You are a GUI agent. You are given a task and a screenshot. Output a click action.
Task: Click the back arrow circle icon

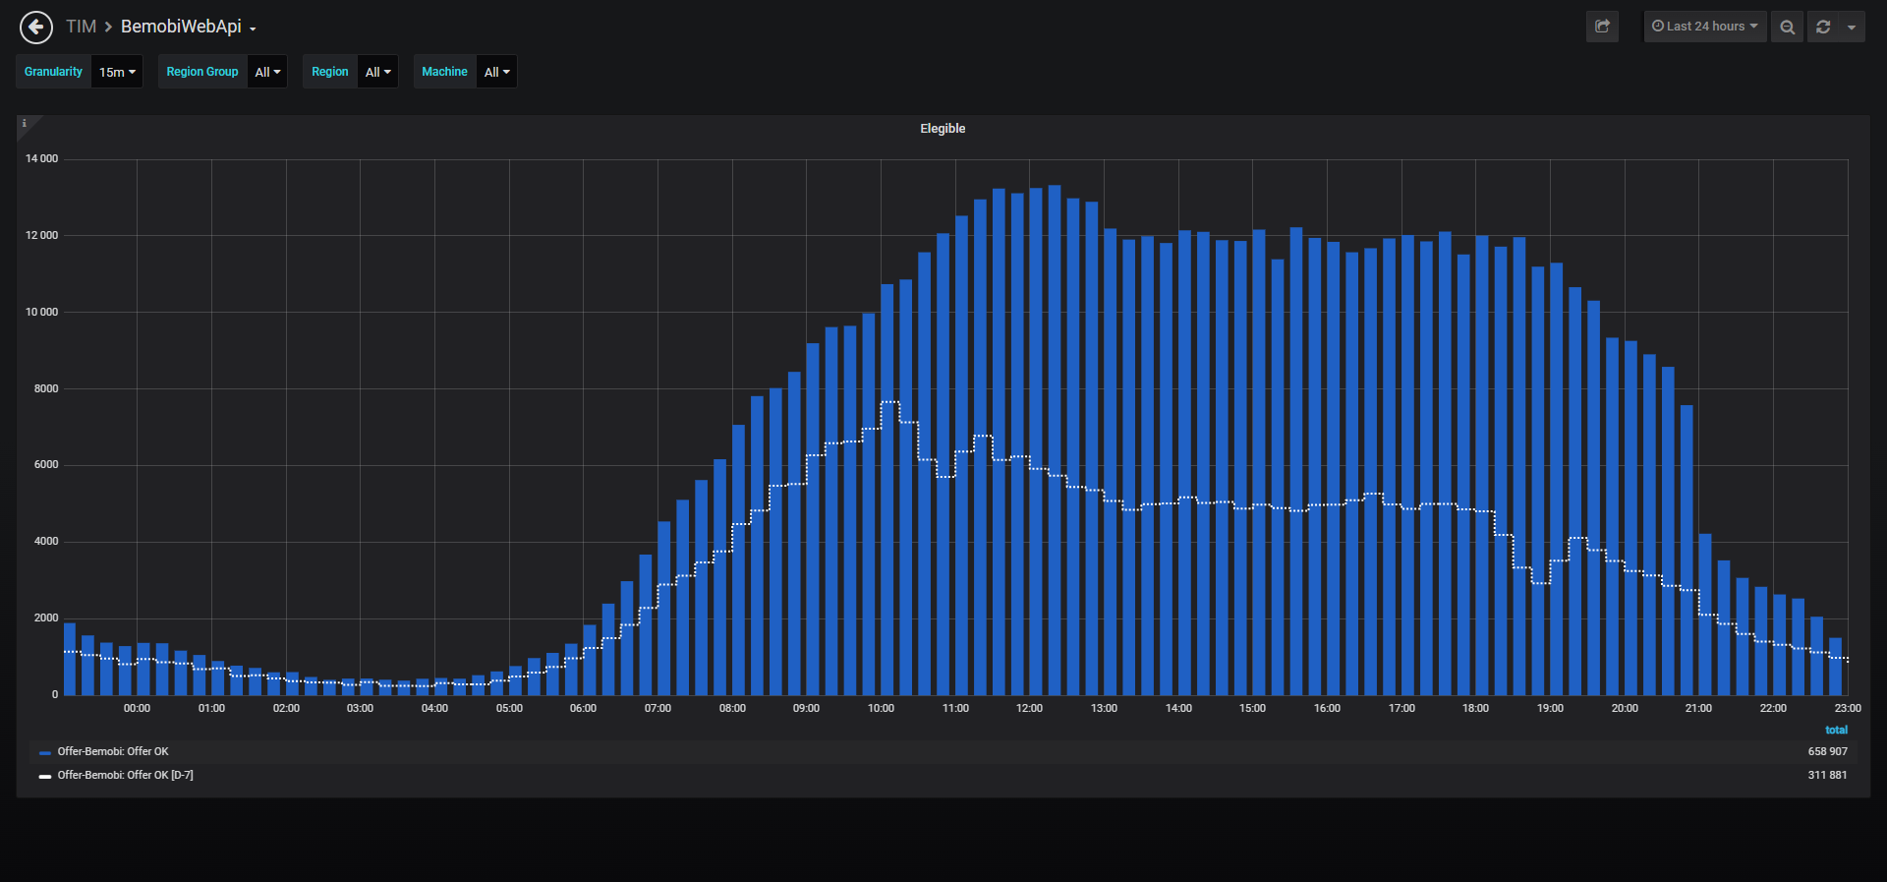(36, 28)
